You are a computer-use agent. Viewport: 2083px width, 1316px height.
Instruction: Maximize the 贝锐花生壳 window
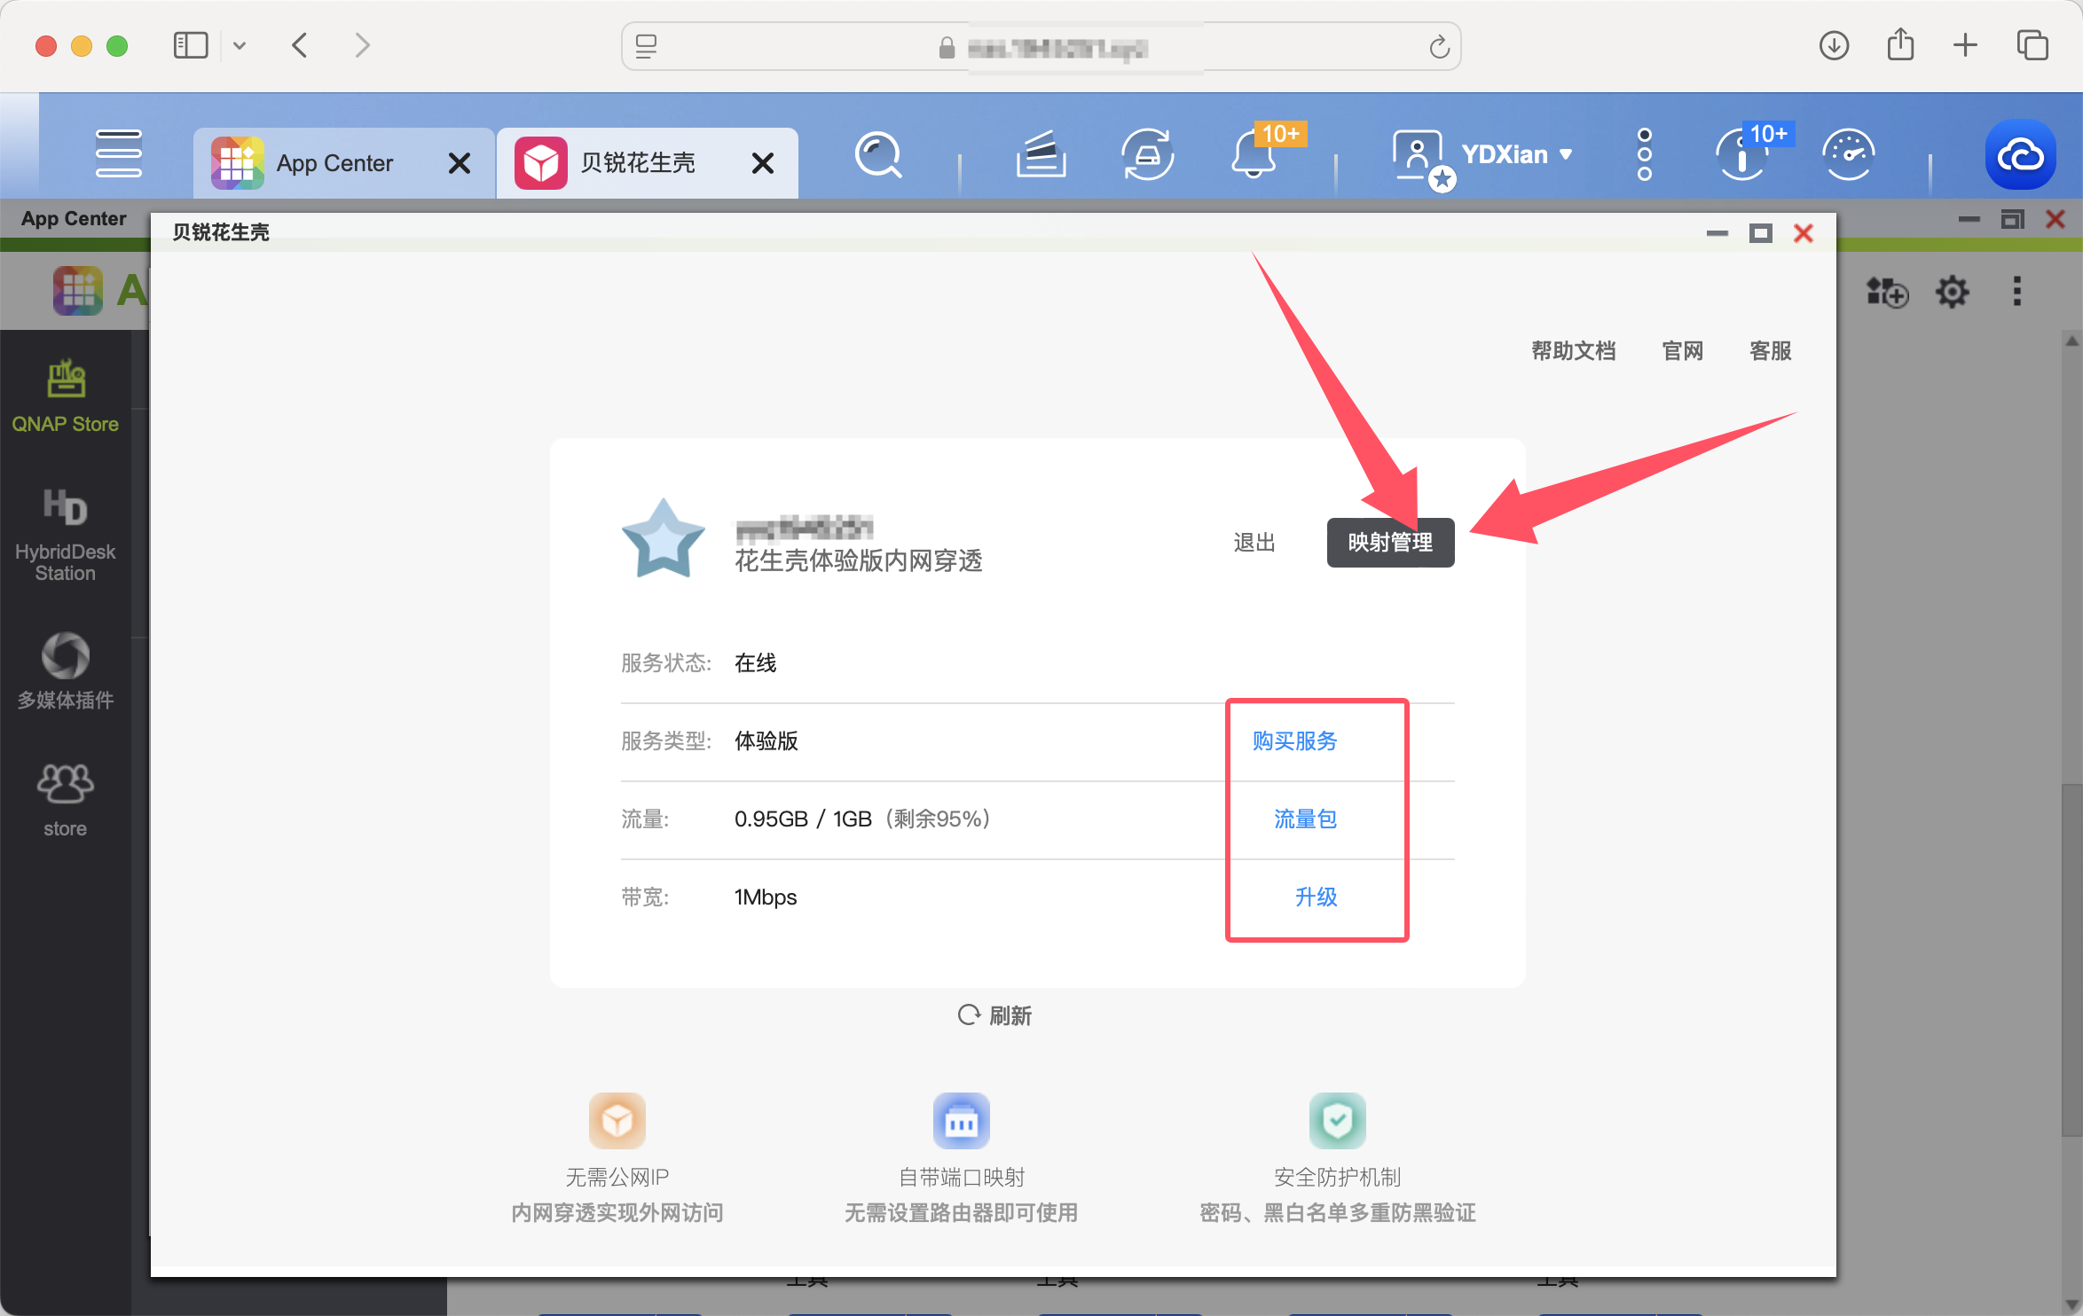pos(1760,233)
